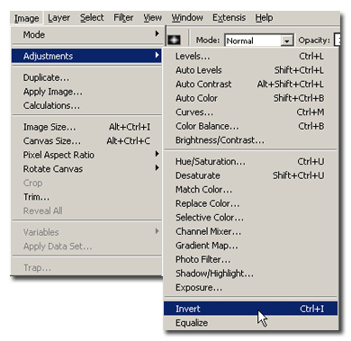
Task: Apply Auto Levels
Action: tap(250, 70)
